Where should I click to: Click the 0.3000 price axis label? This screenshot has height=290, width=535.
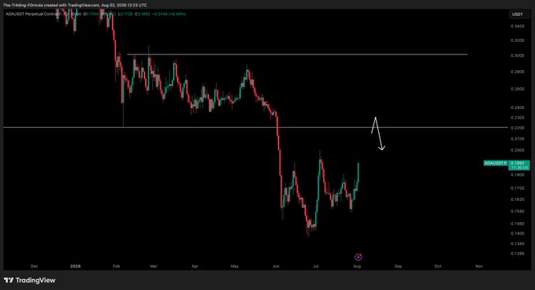pyautogui.click(x=517, y=55)
